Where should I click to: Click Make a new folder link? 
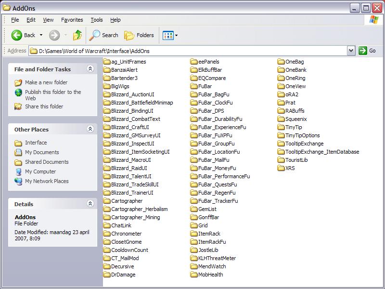tap(46, 82)
